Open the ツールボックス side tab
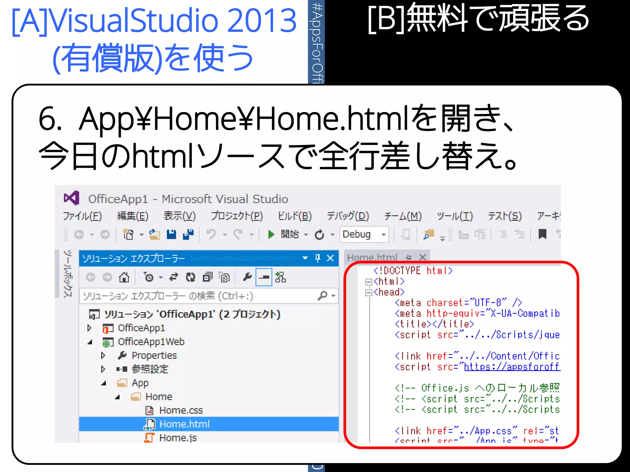The height and width of the screenshot is (472, 630). pyautogui.click(x=67, y=273)
